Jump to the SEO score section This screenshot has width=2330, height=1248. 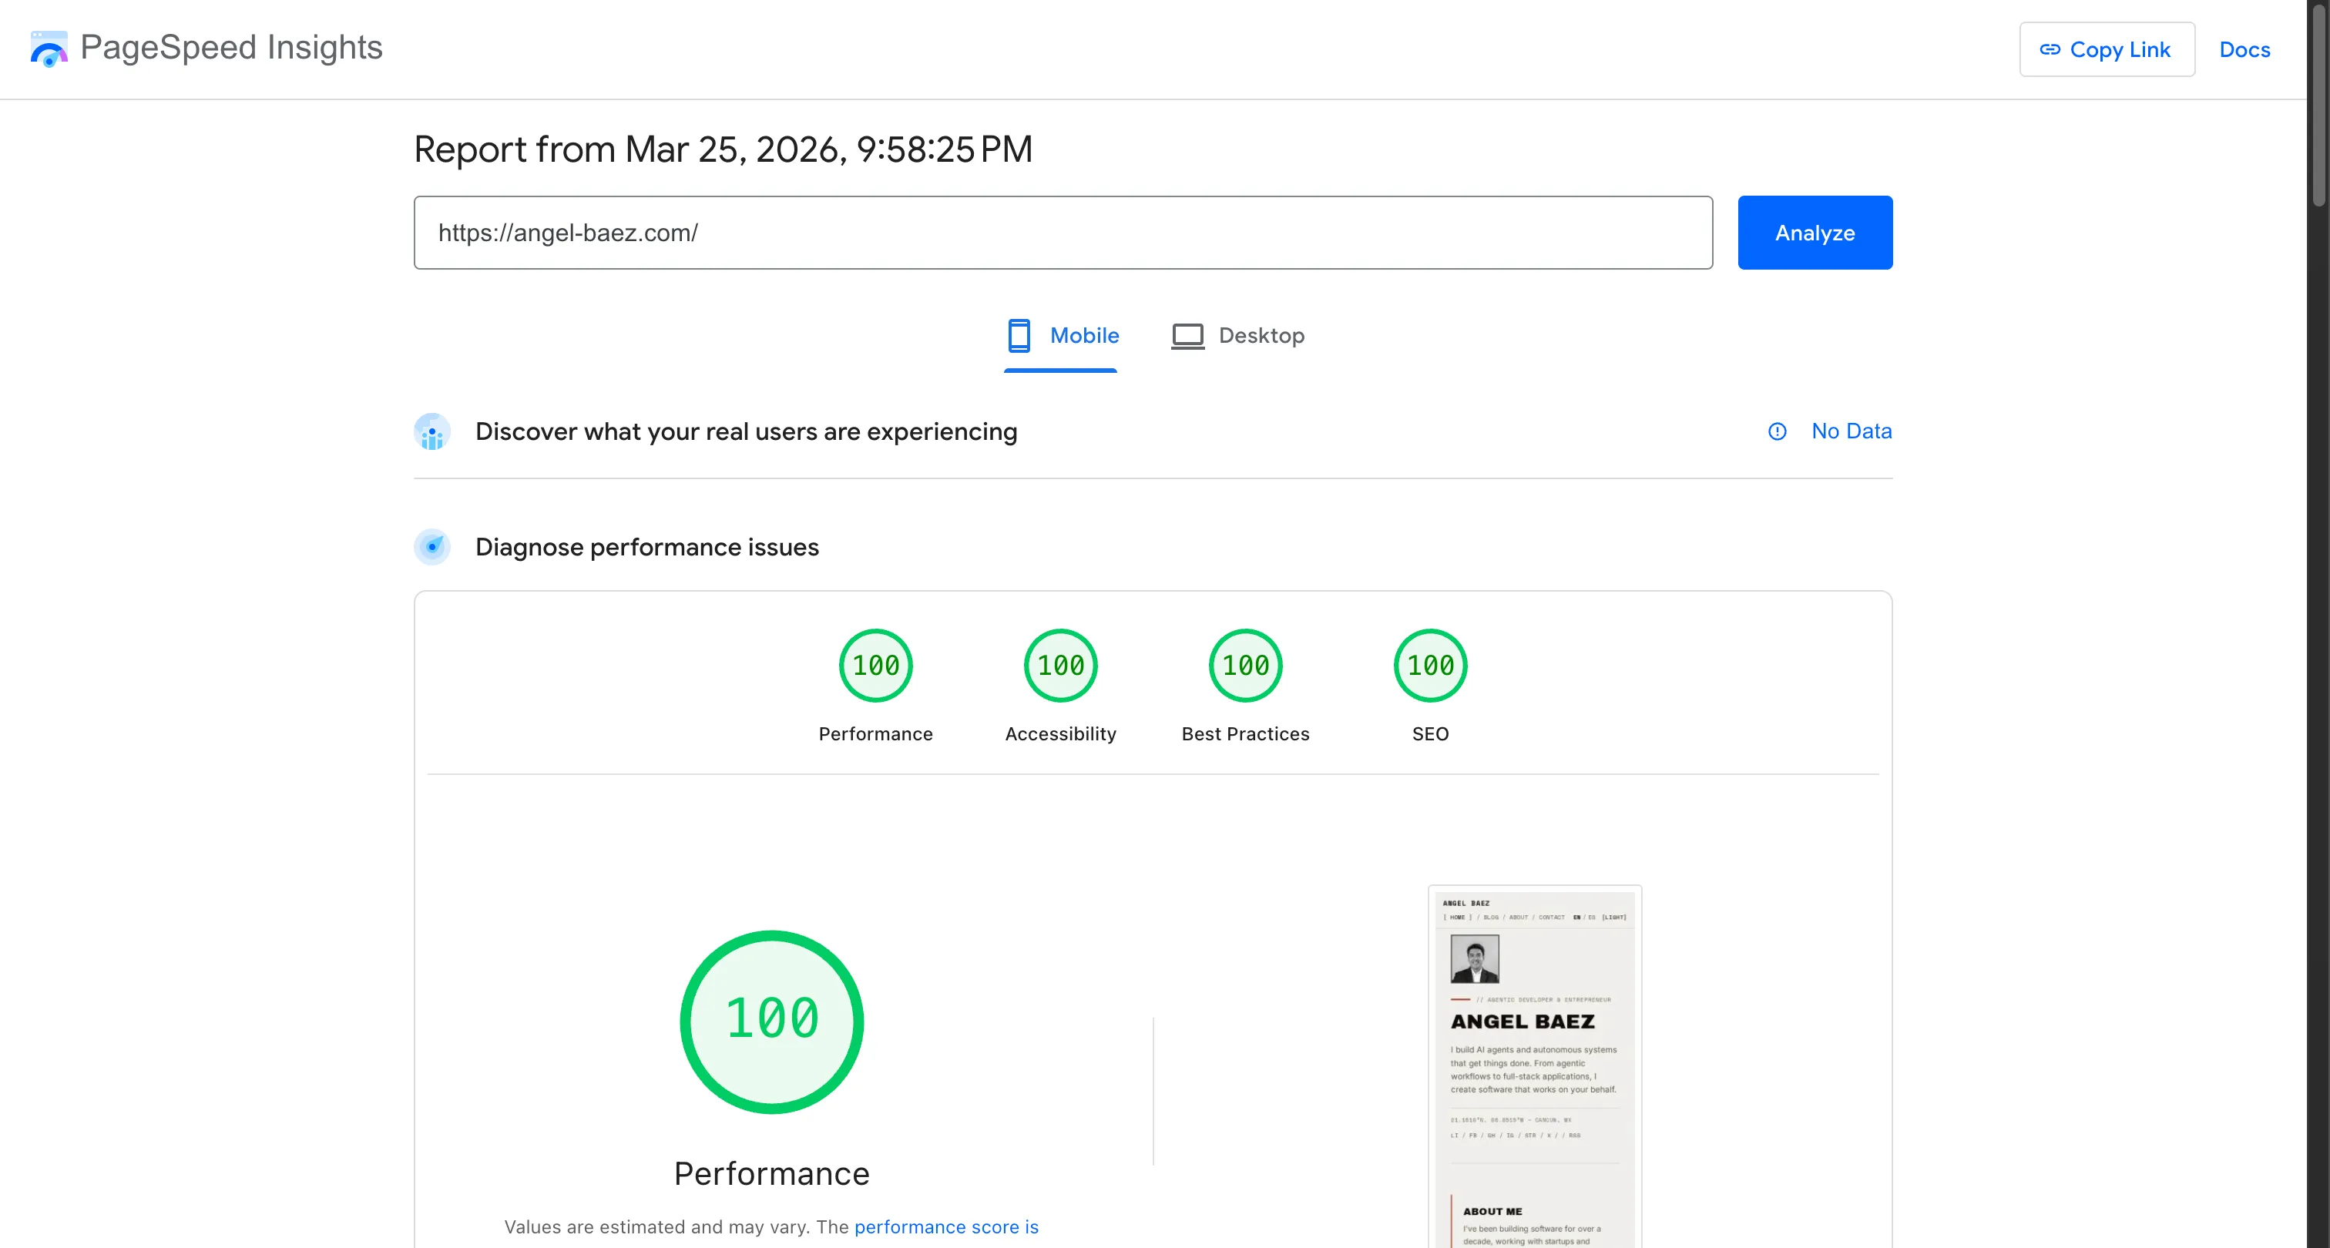point(1429,666)
